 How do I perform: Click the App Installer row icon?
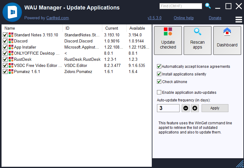(11, 47)
